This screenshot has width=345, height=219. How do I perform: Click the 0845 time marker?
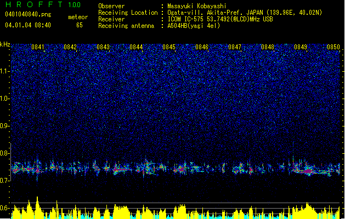point(169,47)
